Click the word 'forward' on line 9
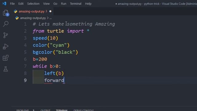The height and width of the screenshot is (111, 197). [x=54, y=80]
